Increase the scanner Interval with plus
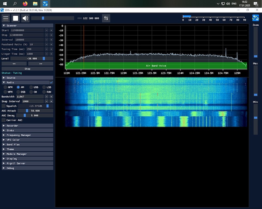This screenshot has width=262, height=209. [x=51, y=40]
